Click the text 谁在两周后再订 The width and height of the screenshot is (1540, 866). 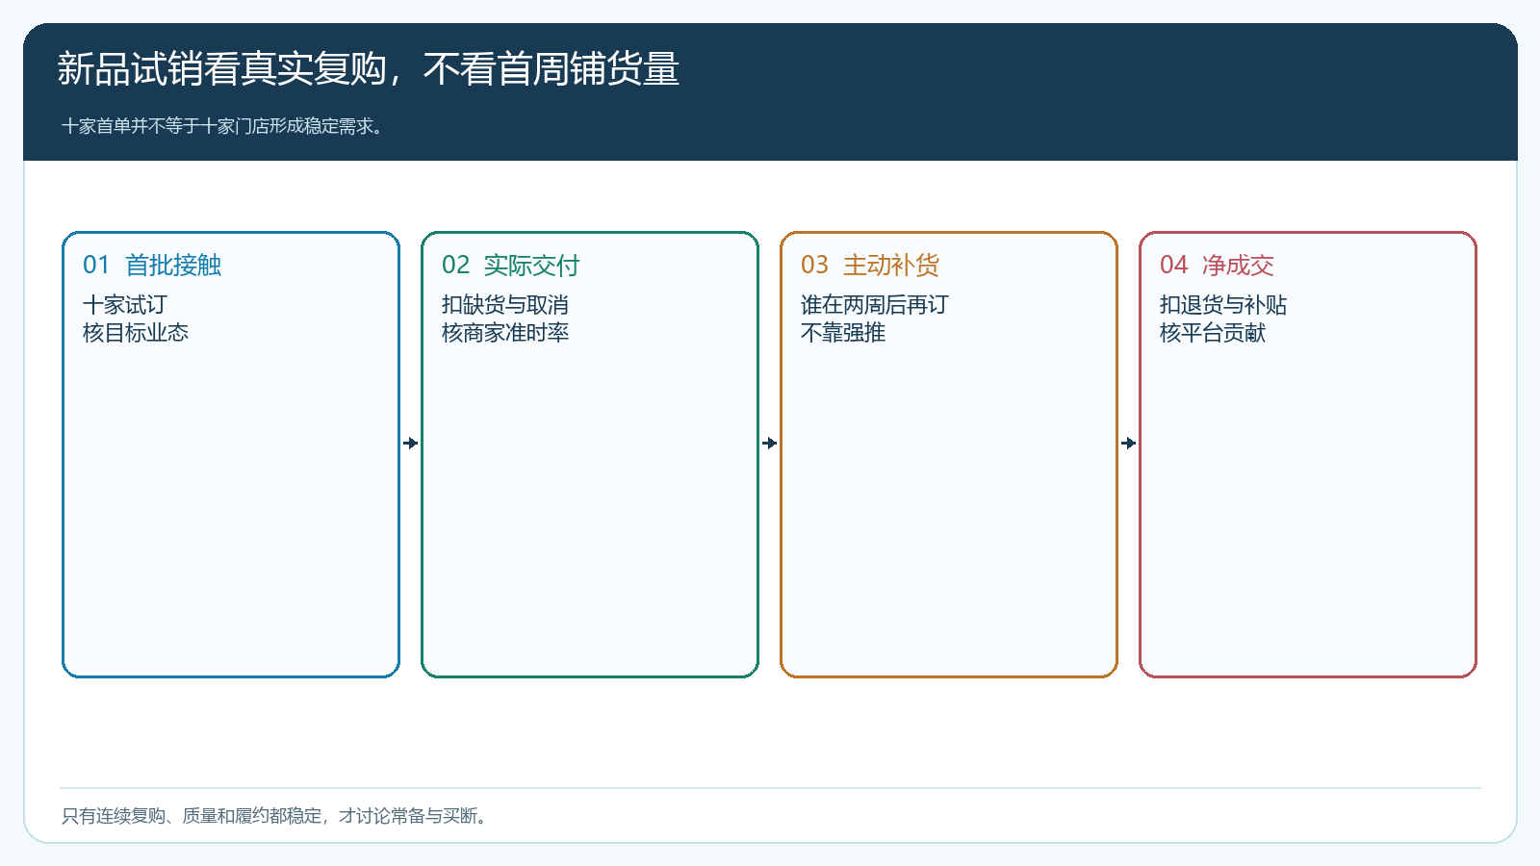(x=875, y=305)
